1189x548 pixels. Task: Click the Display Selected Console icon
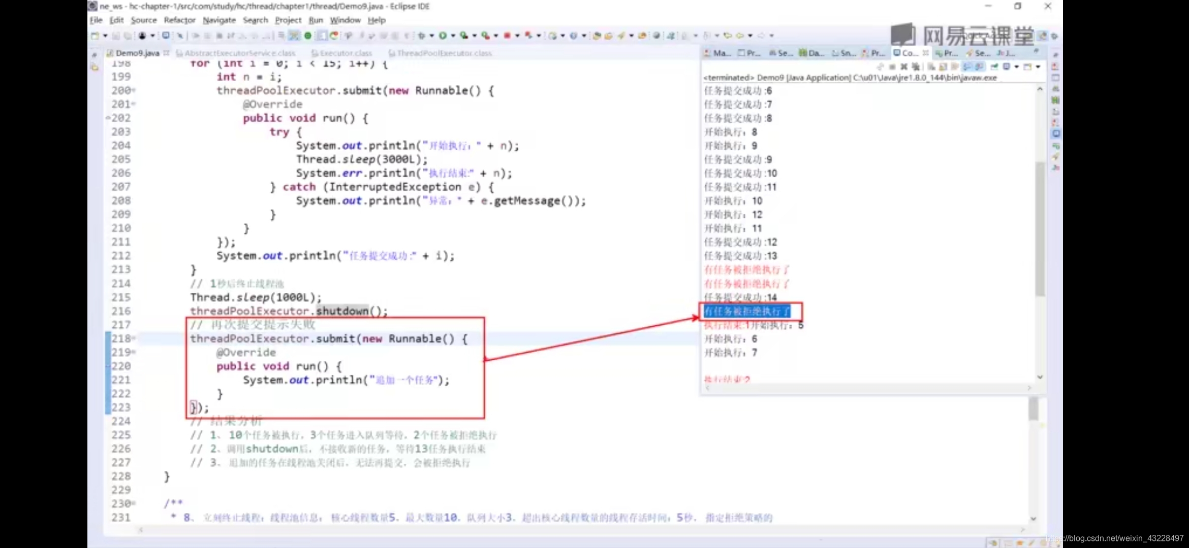[x=1007, y=66]
